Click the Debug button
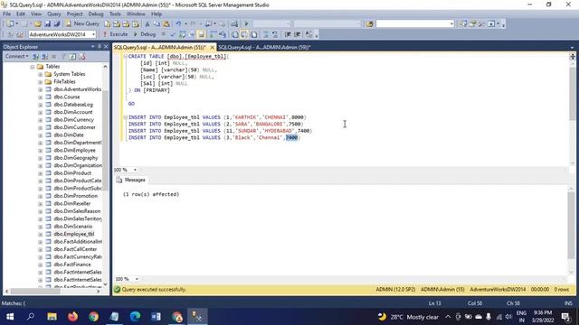 pyautogui.click(x=145, y=34)
